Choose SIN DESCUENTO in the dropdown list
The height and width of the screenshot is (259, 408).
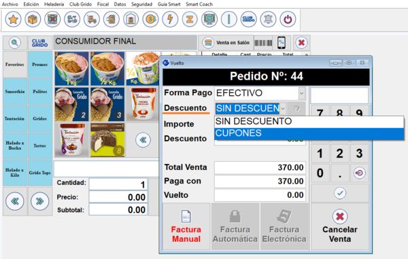coord(309,122)
